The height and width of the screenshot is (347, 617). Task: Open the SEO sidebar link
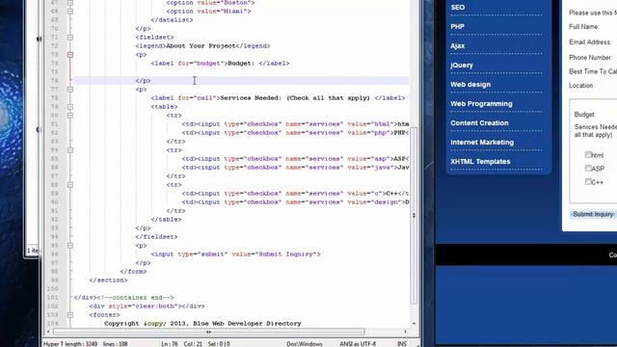click(x=458, y=8)
